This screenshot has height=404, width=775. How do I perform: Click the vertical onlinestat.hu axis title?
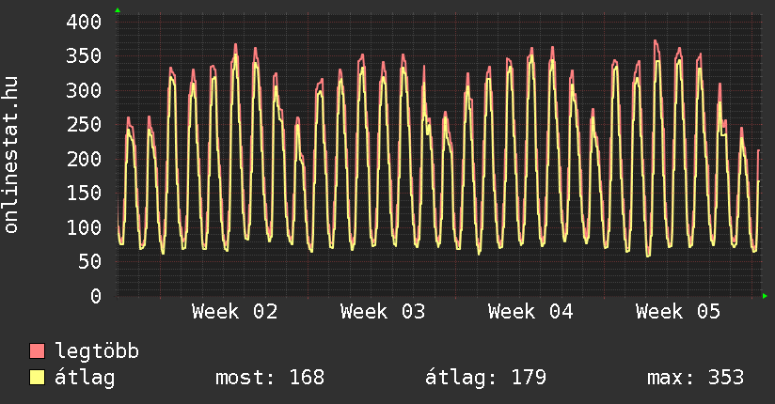[12, 155]
